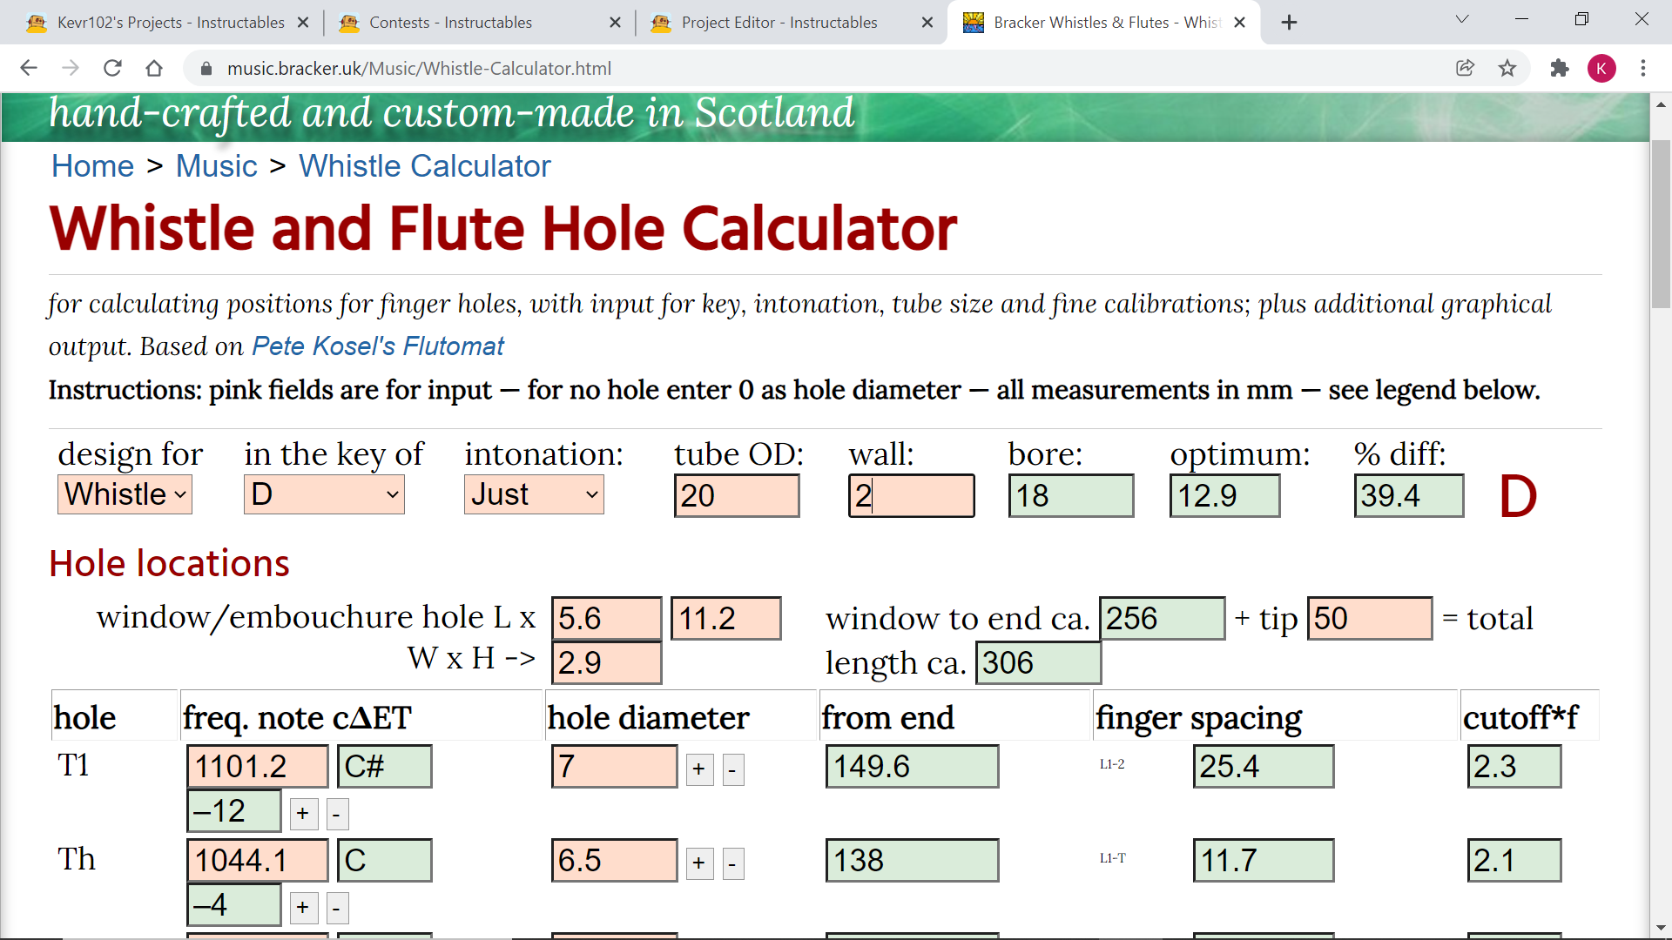Click the share this page icon
The image size is (1672, 940).
[1466, 68]
